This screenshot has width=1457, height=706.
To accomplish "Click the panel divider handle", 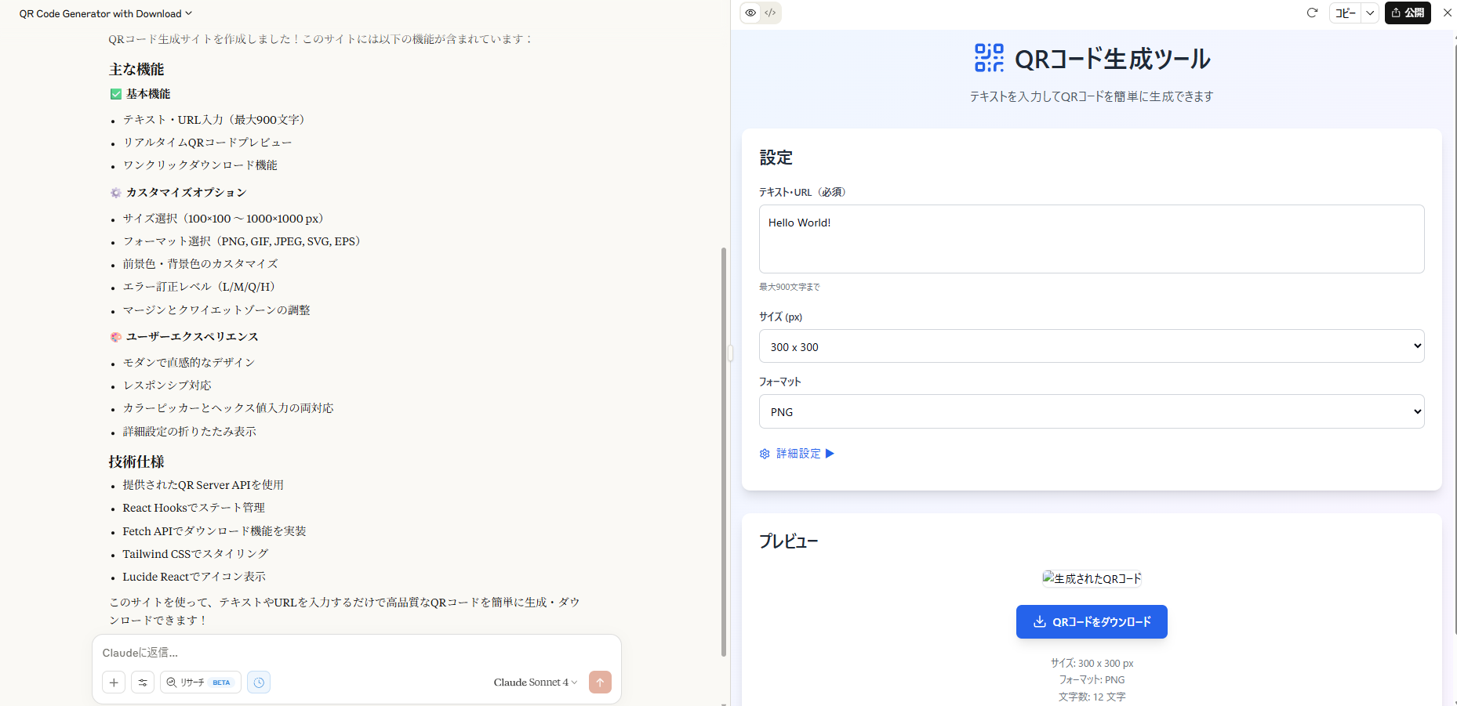I will point(730,353).
